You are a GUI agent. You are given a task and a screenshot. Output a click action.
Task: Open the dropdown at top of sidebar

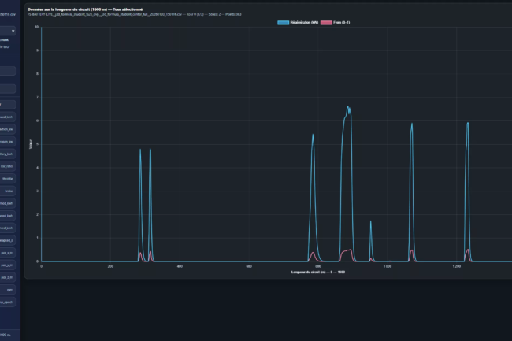tap(8, 32)
